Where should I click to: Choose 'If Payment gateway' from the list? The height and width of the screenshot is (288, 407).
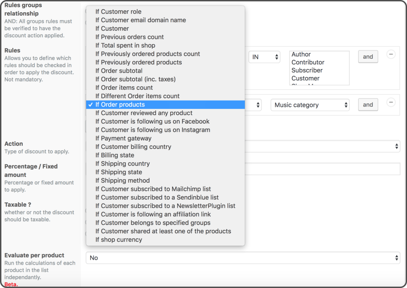coord(123,138)
